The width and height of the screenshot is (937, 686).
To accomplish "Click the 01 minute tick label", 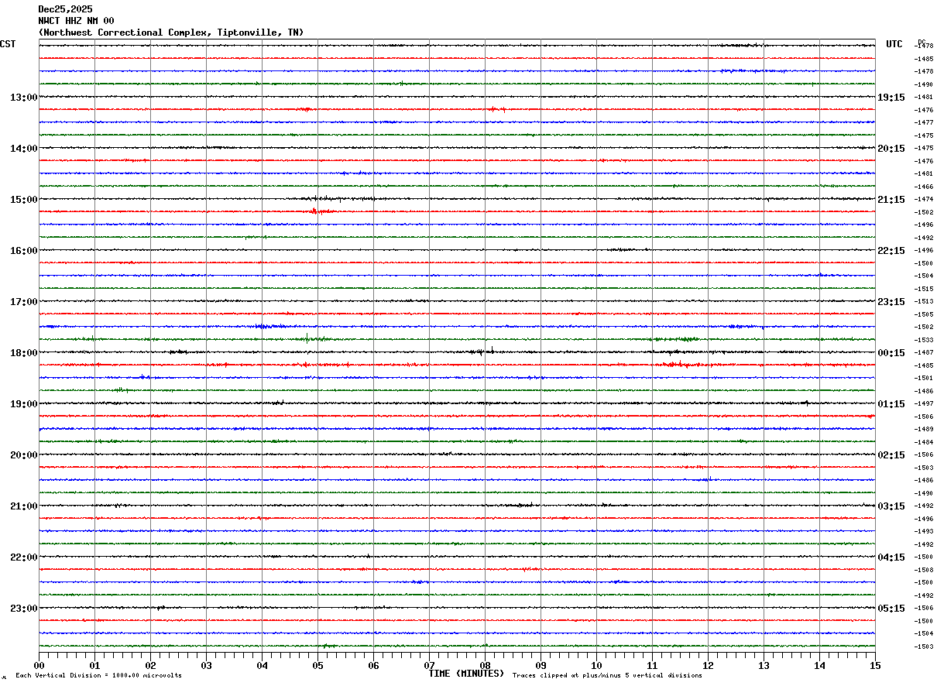I will click(x=94, y=665).
